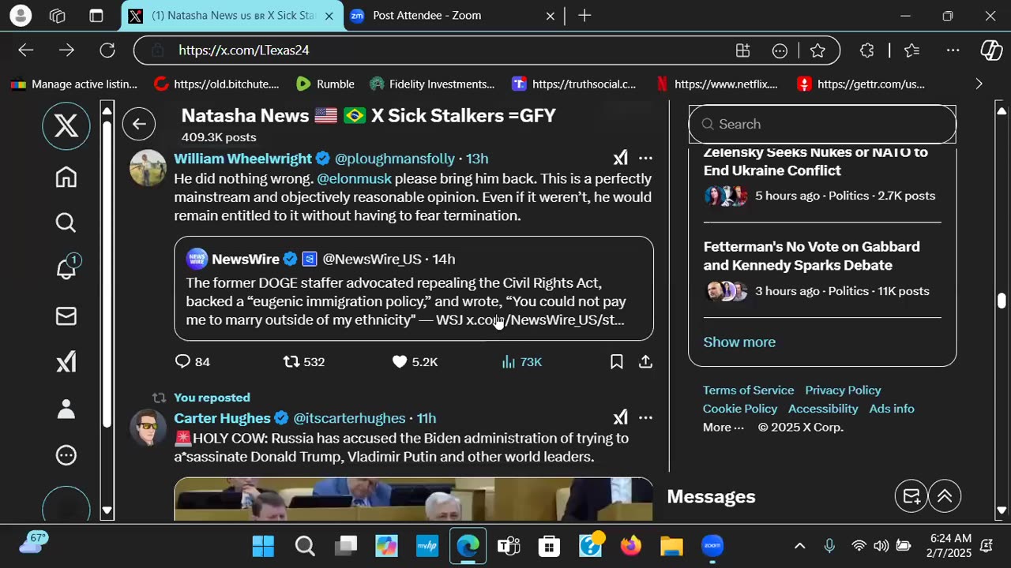Expand More footer links
Image resolution: width=1011 pixels, height=568 pixels.
(x=723, y=428)
